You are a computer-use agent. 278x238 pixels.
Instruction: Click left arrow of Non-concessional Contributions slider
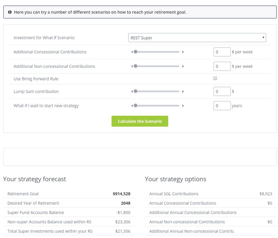(132, 66)
